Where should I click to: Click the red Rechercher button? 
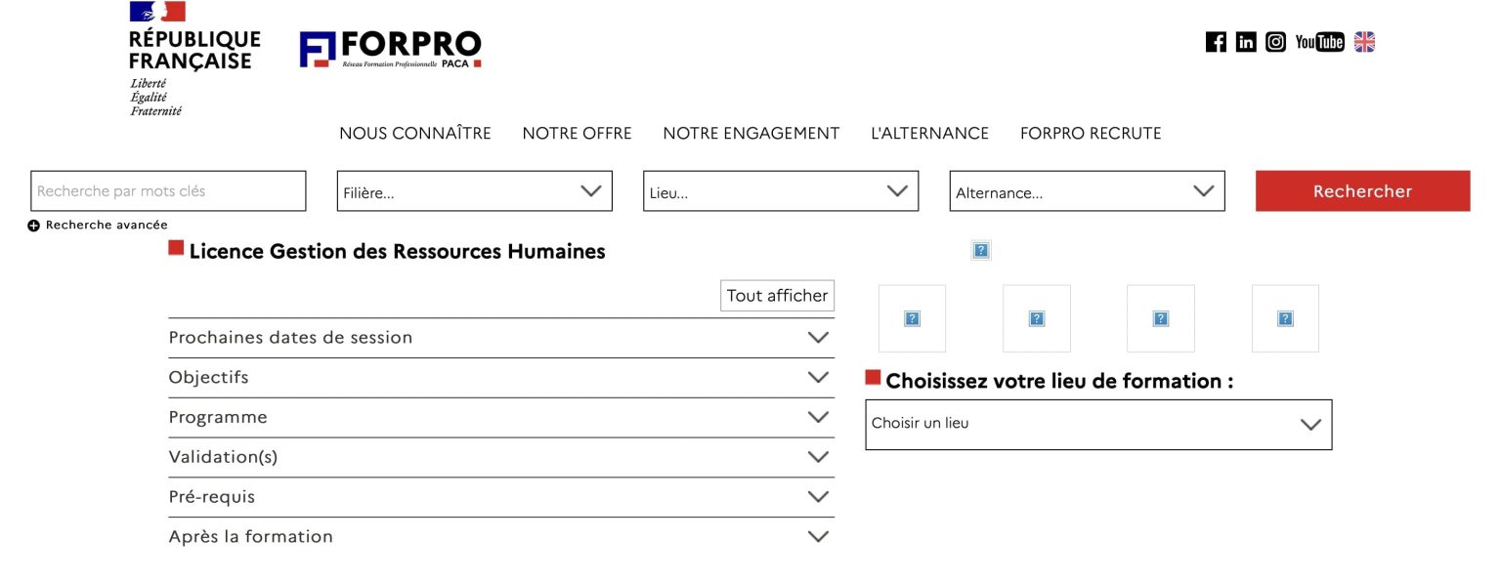tap(1362, 191)
